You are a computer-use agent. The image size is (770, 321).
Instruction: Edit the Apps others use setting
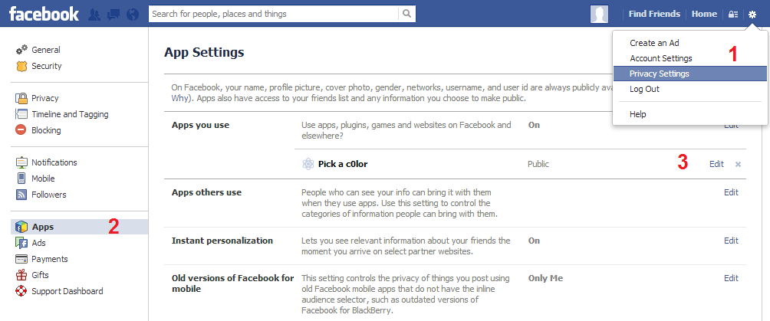point(731,192)
